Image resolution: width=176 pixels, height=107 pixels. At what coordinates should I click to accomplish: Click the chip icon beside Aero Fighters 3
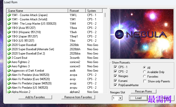9,66
